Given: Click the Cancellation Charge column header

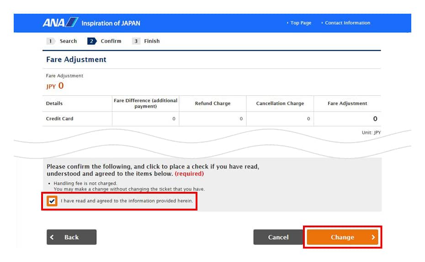Looking at the screenshot, I should tap(280, 103).
